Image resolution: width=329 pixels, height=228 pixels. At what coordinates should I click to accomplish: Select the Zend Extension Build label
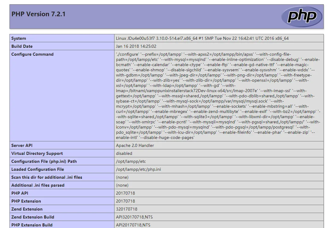(x=32, y=217)
